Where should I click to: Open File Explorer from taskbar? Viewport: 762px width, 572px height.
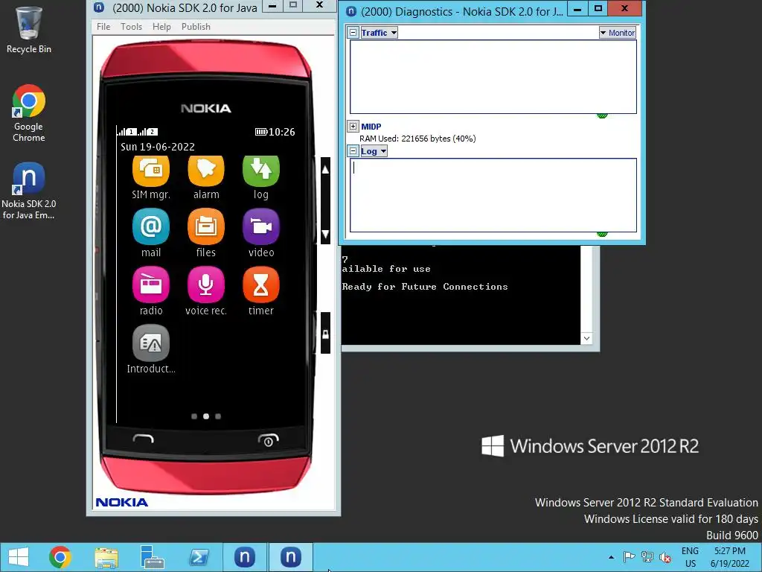click(106, 557)
